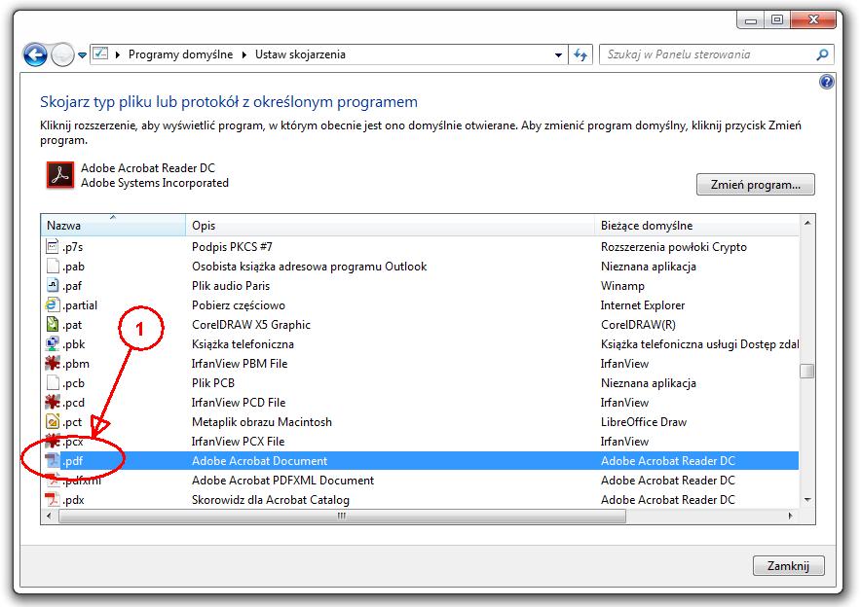Click the refresh button

[580, 54]
